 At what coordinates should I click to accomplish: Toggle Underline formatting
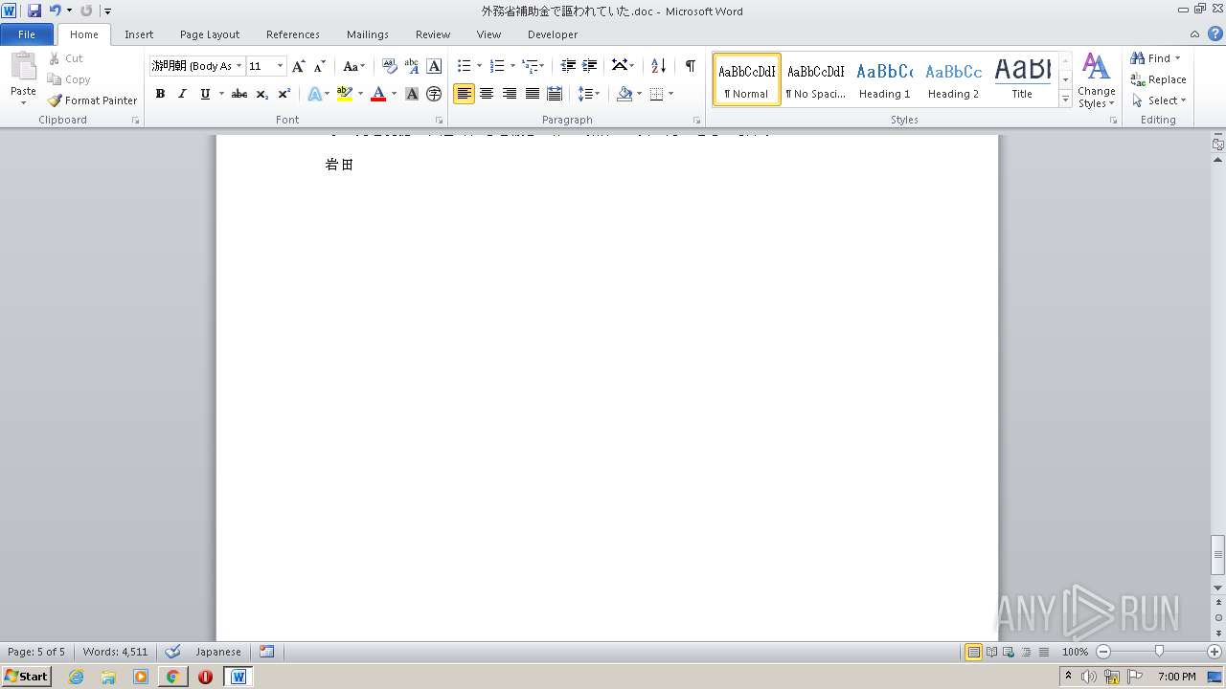pos(205,94)
